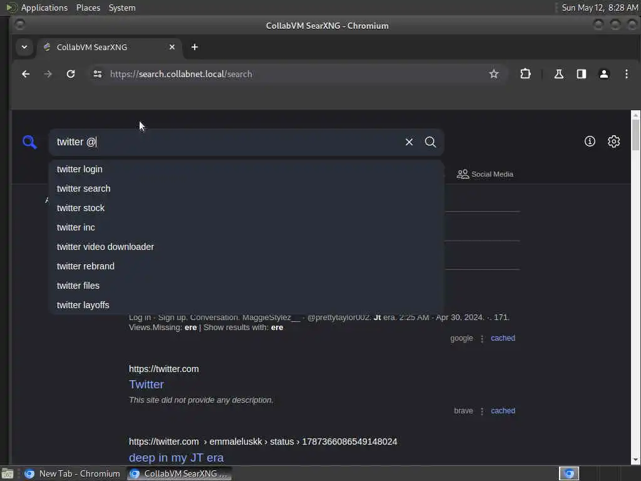Go back with the browser back arrow
This screenshot has height=481, width=641.
[x=26, y=74]
